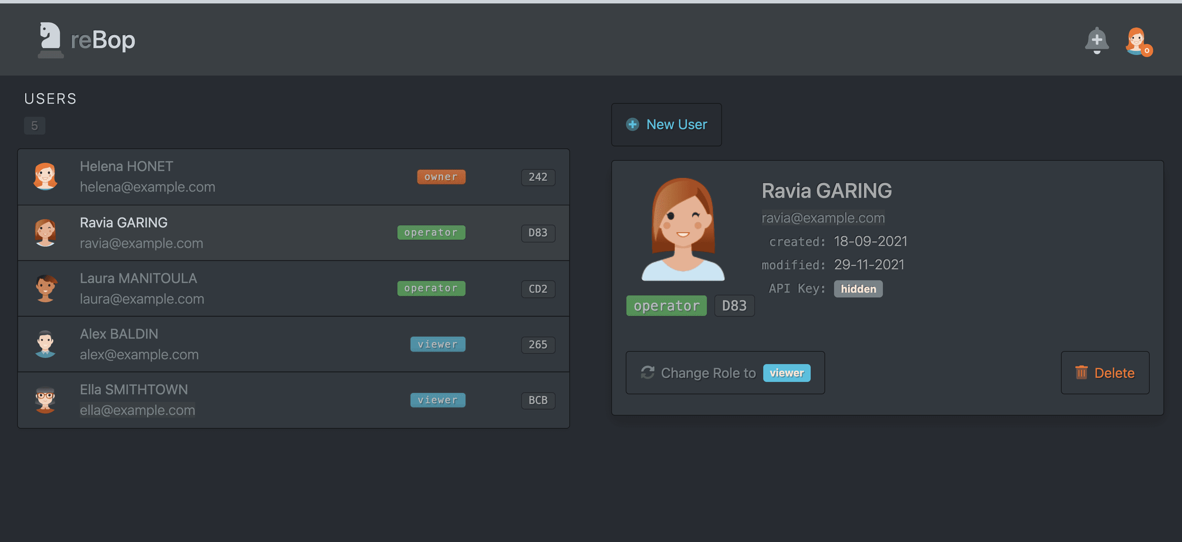This screenshot has width=1182, height=542.
Task: Click the ella@example.com email address
Action: [137, 409]
